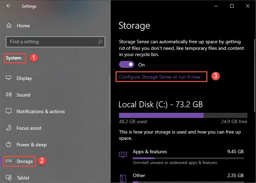The height and width of the screenshot is (183, 256).
Task: Click the Storage page vertical scrollbar
Action: 255,76
